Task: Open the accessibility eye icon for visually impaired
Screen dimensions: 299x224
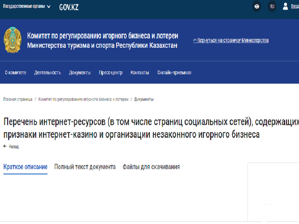Action: point(256,6)
